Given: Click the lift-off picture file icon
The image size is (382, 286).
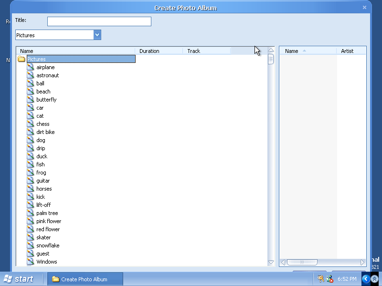Looking at the screenshot, I should click(x=31, y=205).
